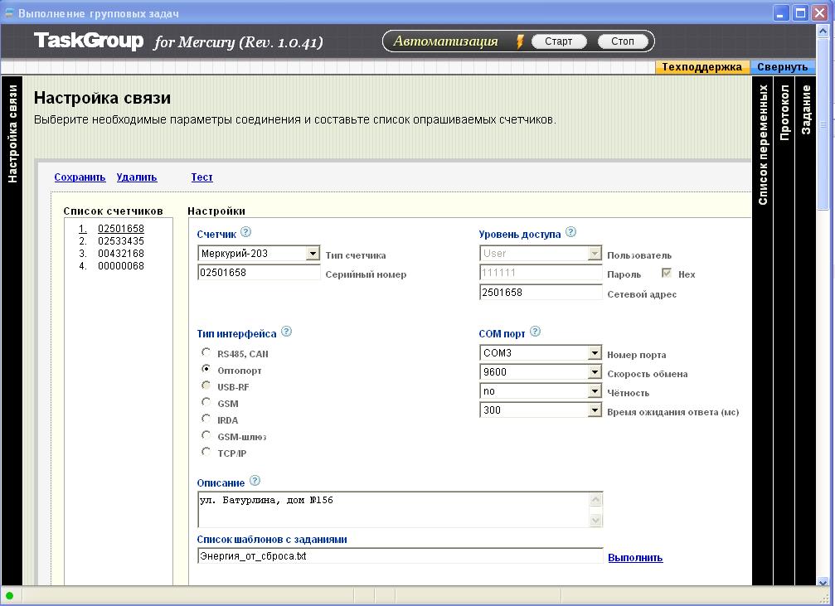835x606 pixels.
Task: Click the main vertical scrollbar thumb
Action: pos(823,124)
